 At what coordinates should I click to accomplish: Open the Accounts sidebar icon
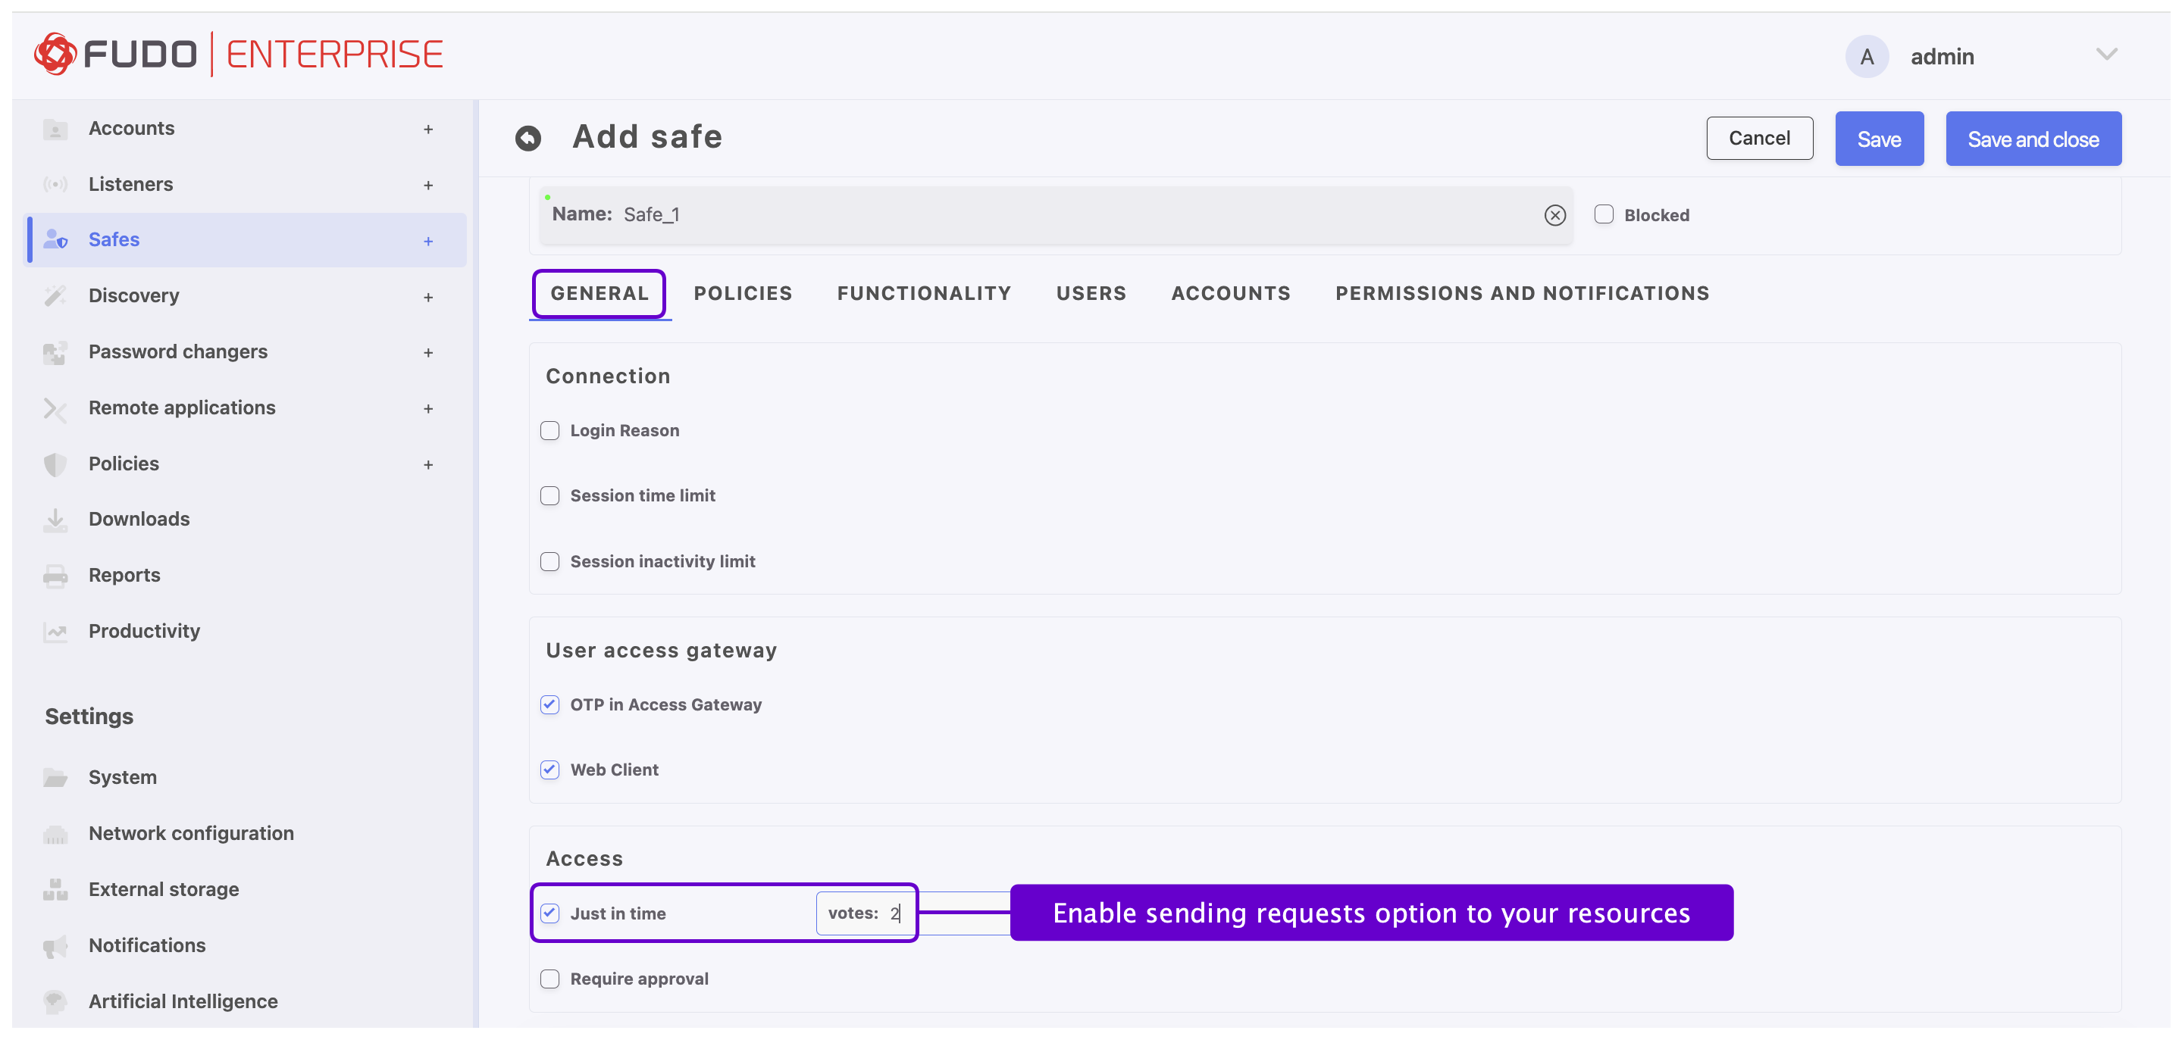pyautogui.click(x=55, y=128)
